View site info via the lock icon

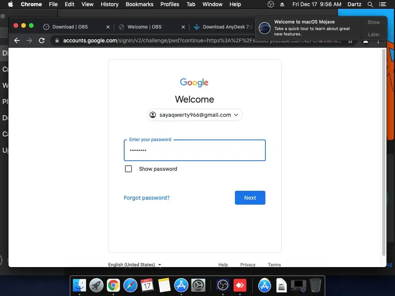(x=57, y=40)
